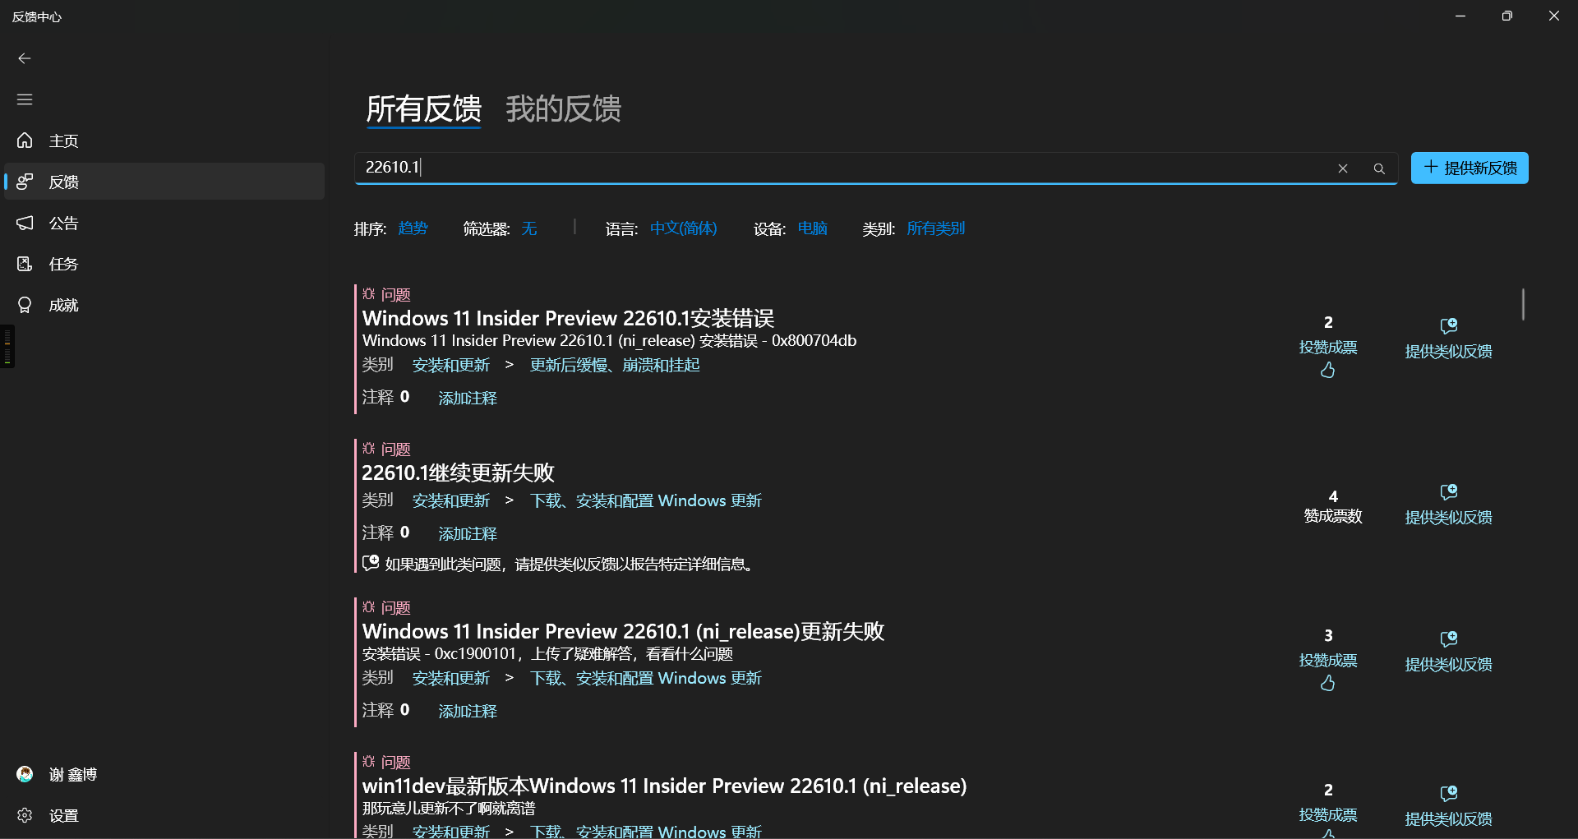
Task: Open feedback 22610.1 (ni_release)更新失败
Action: (623, 631)
